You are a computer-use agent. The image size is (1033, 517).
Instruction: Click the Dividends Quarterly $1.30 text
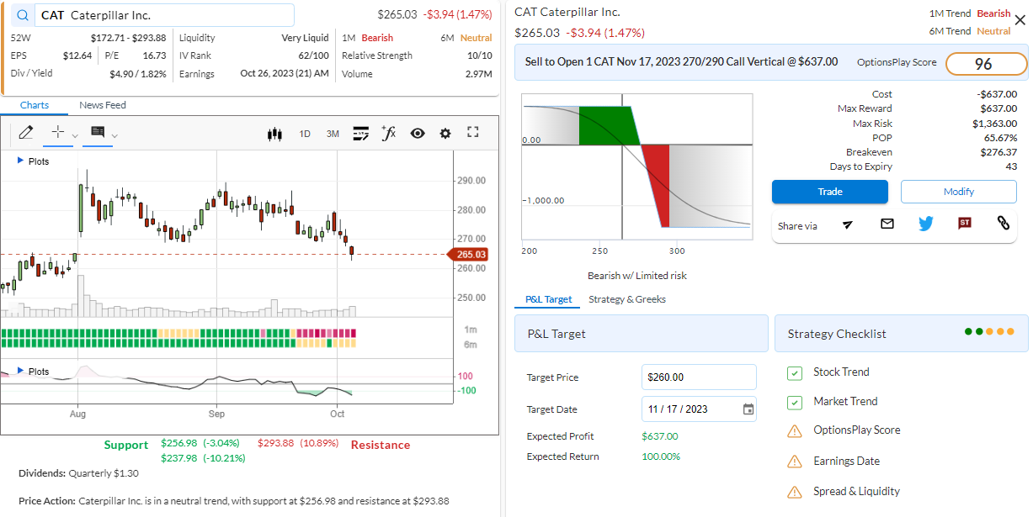[78, 473]
